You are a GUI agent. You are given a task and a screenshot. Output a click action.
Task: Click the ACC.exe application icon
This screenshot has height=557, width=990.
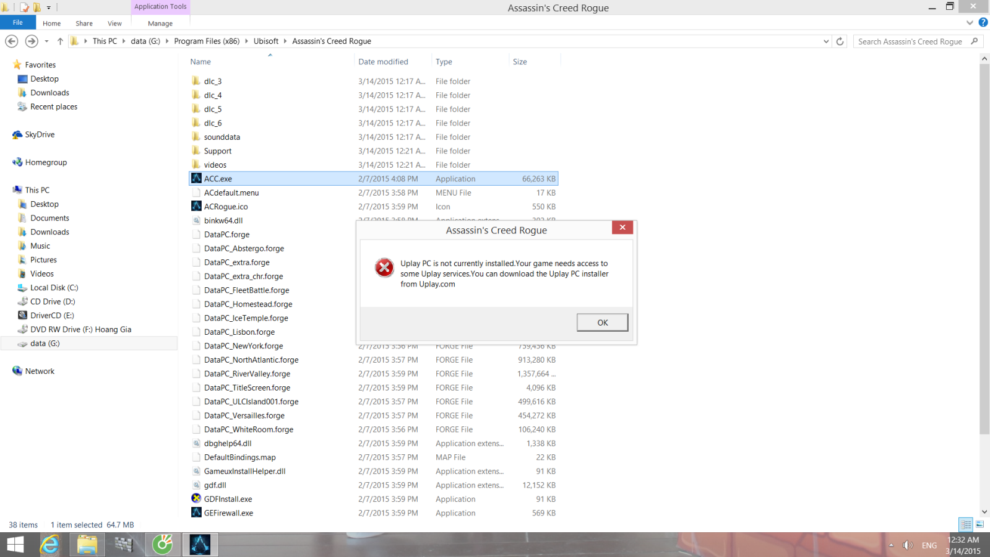click(196, 178)
